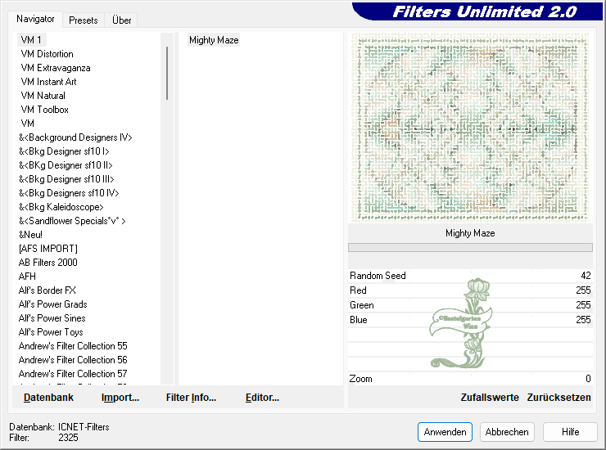Viewport: 606px width, 450px height.
Task: Open the Editor... button
Action: click(x=262, y=398)
